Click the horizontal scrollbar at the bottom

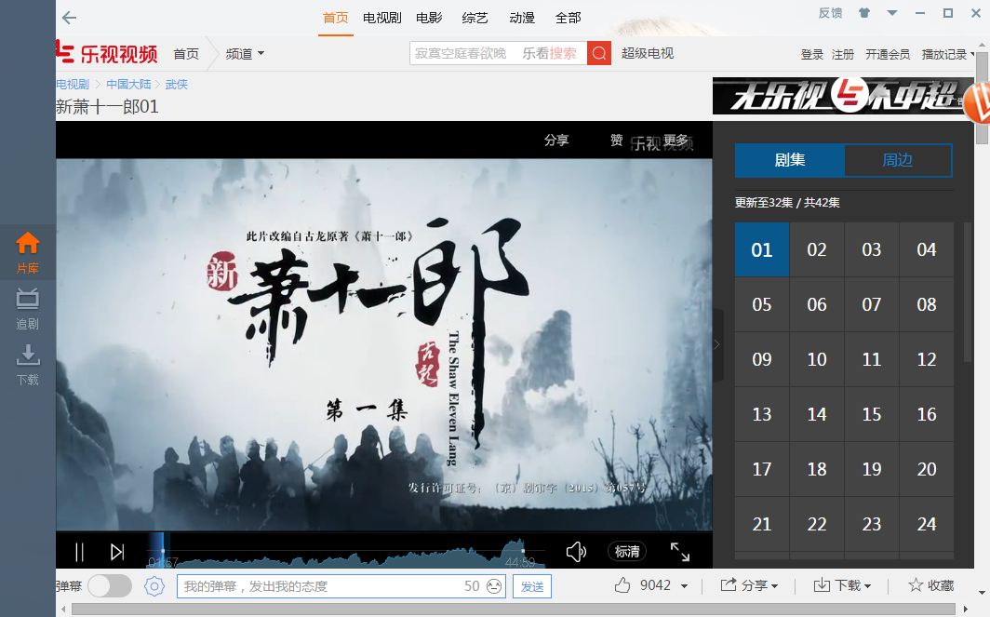click(x=514, y=610)
